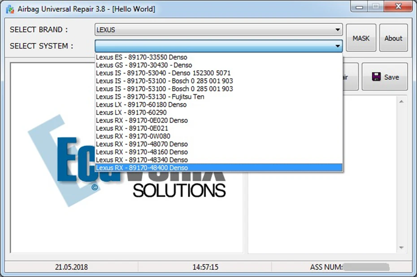Viewport: 417px width, 277px height.
Task: Open the SELECT BRAND dropdown showing LEXUS
Action: coord(219,30)
